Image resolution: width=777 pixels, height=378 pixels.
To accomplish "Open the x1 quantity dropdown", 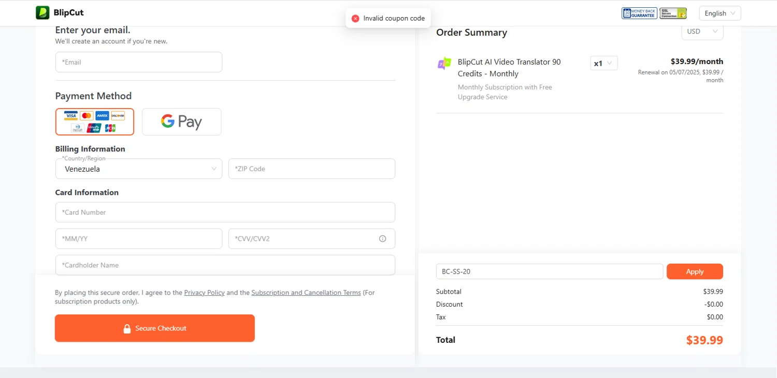I will tap(604, 63).
